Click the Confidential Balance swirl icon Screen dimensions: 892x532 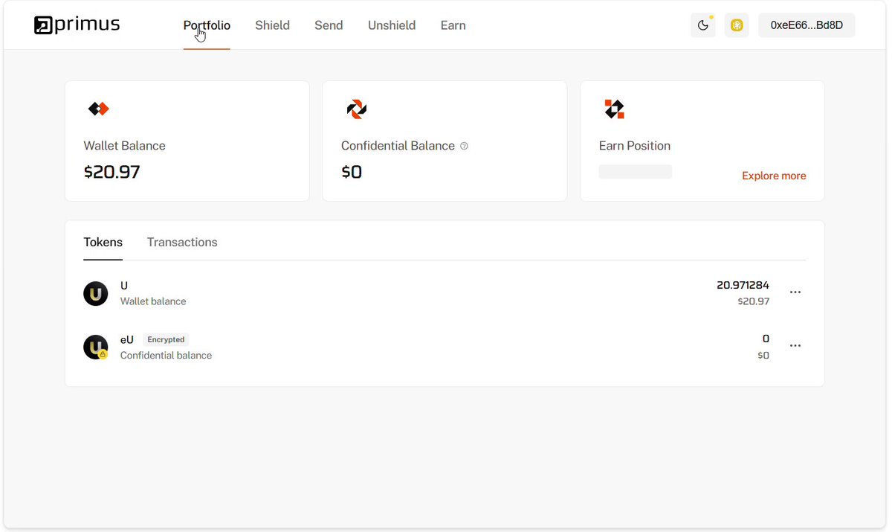point(357,109)
